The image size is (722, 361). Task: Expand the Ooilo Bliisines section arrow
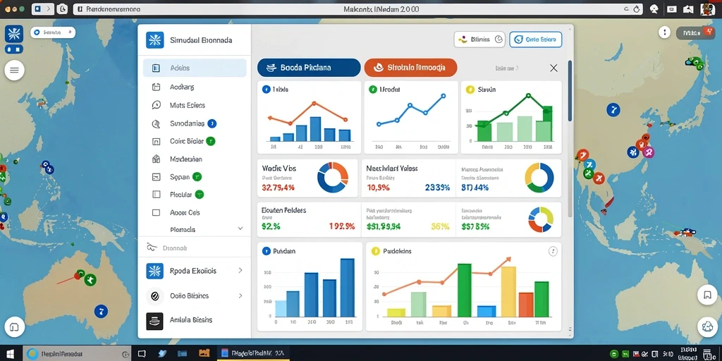click(x=240, y=295)
